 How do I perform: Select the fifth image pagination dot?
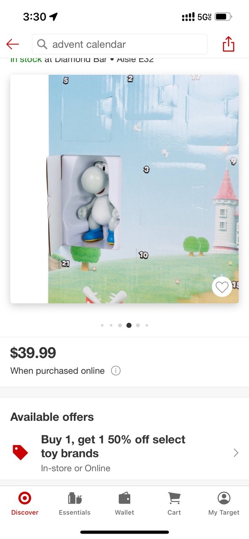(x=138, y=325)
